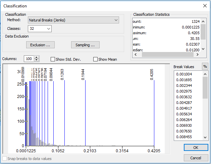Image resolution: width=211 pixels, height=164 pixels.
Task: Click the Exclusion button
Action: pos(40,45)
